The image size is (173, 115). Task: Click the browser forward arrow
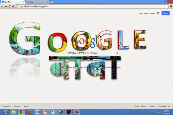click(6, 6)
